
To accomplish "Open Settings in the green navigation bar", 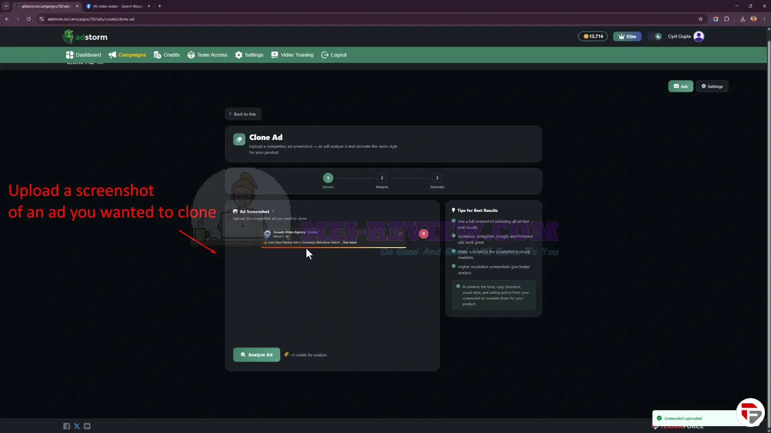I will click(249, 55).
